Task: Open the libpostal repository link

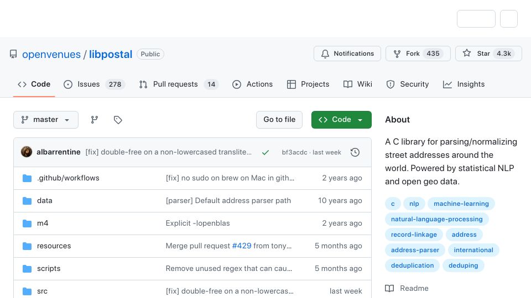Action: pyautogui.click(x=111, y=55)
